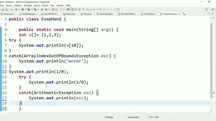Collapse the main method fold marker
Viewport: 216px width, 121px height.
pos(8,29)
